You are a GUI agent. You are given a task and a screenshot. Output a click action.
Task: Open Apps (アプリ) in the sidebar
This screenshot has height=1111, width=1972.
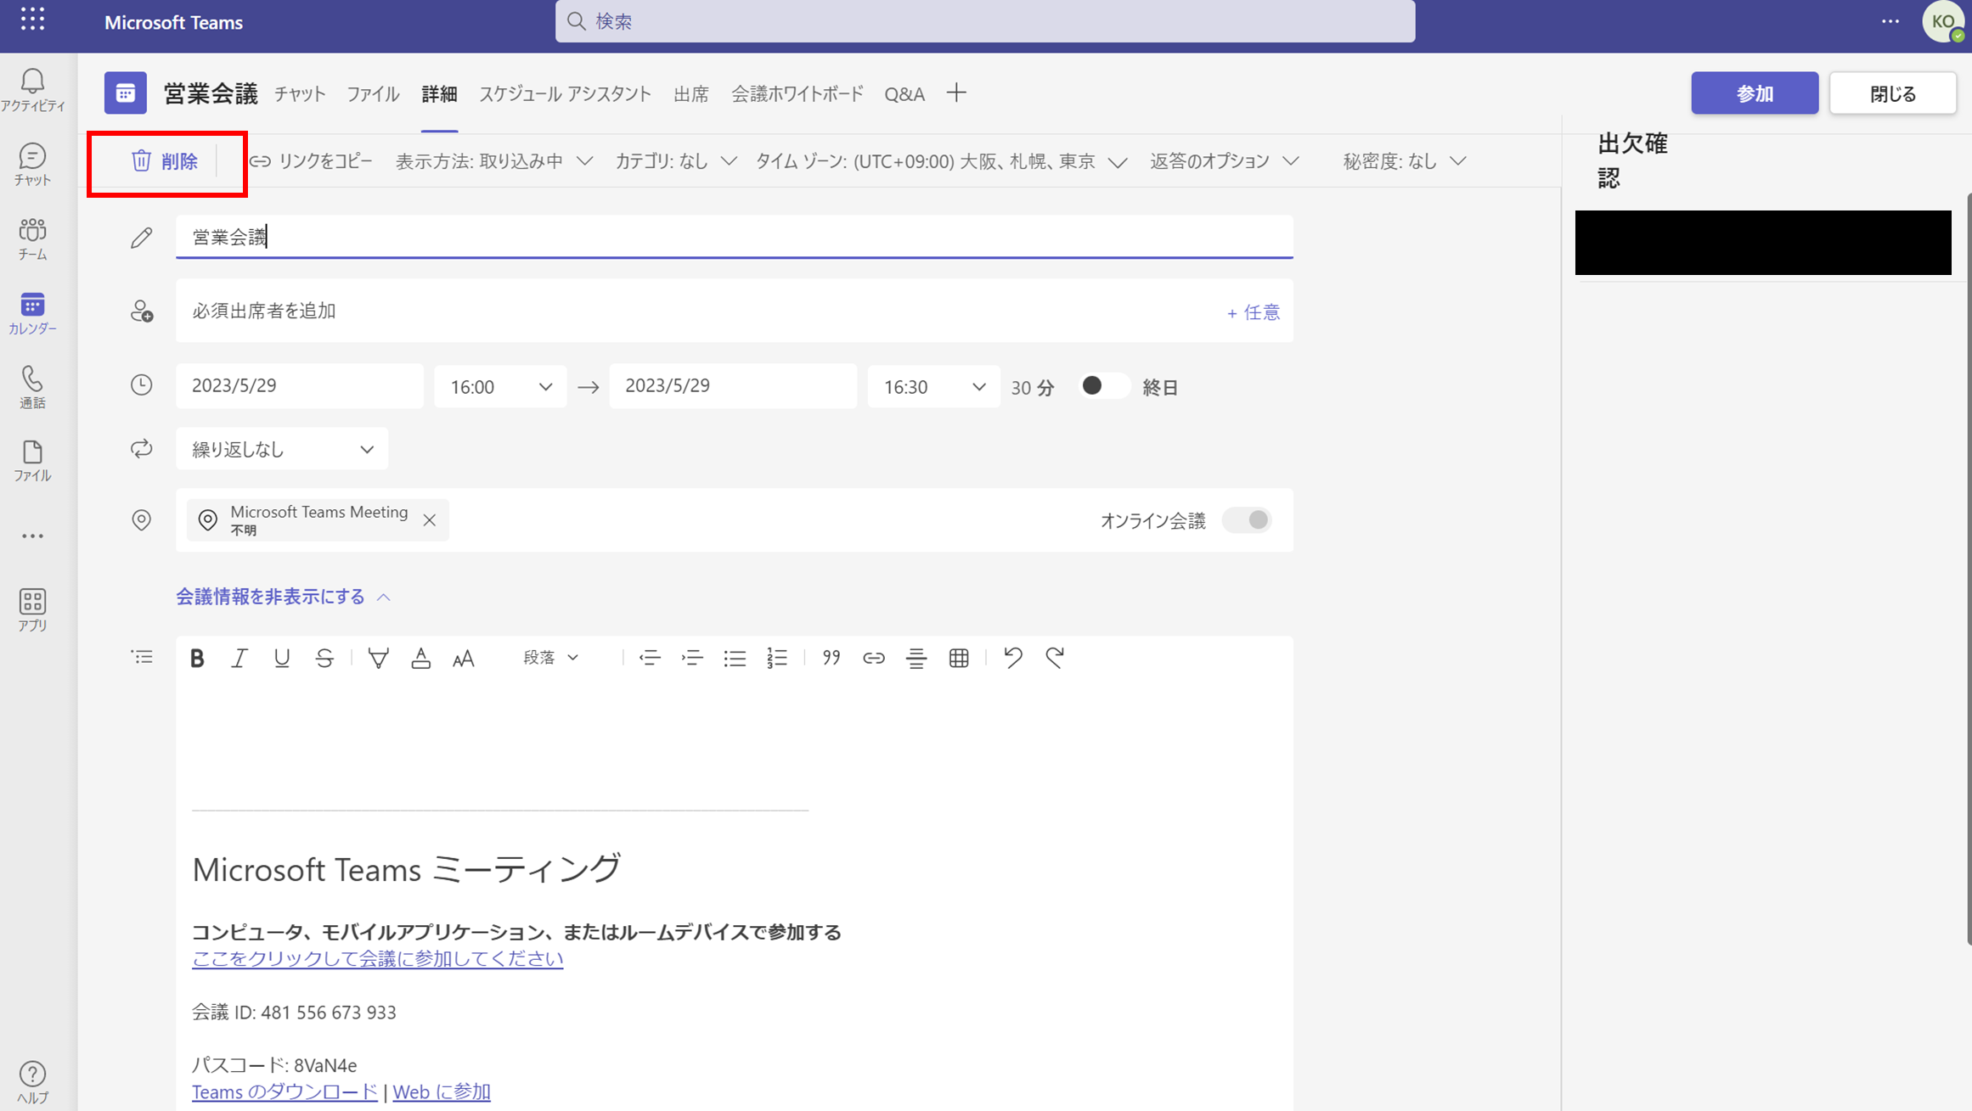pos(32,609)
